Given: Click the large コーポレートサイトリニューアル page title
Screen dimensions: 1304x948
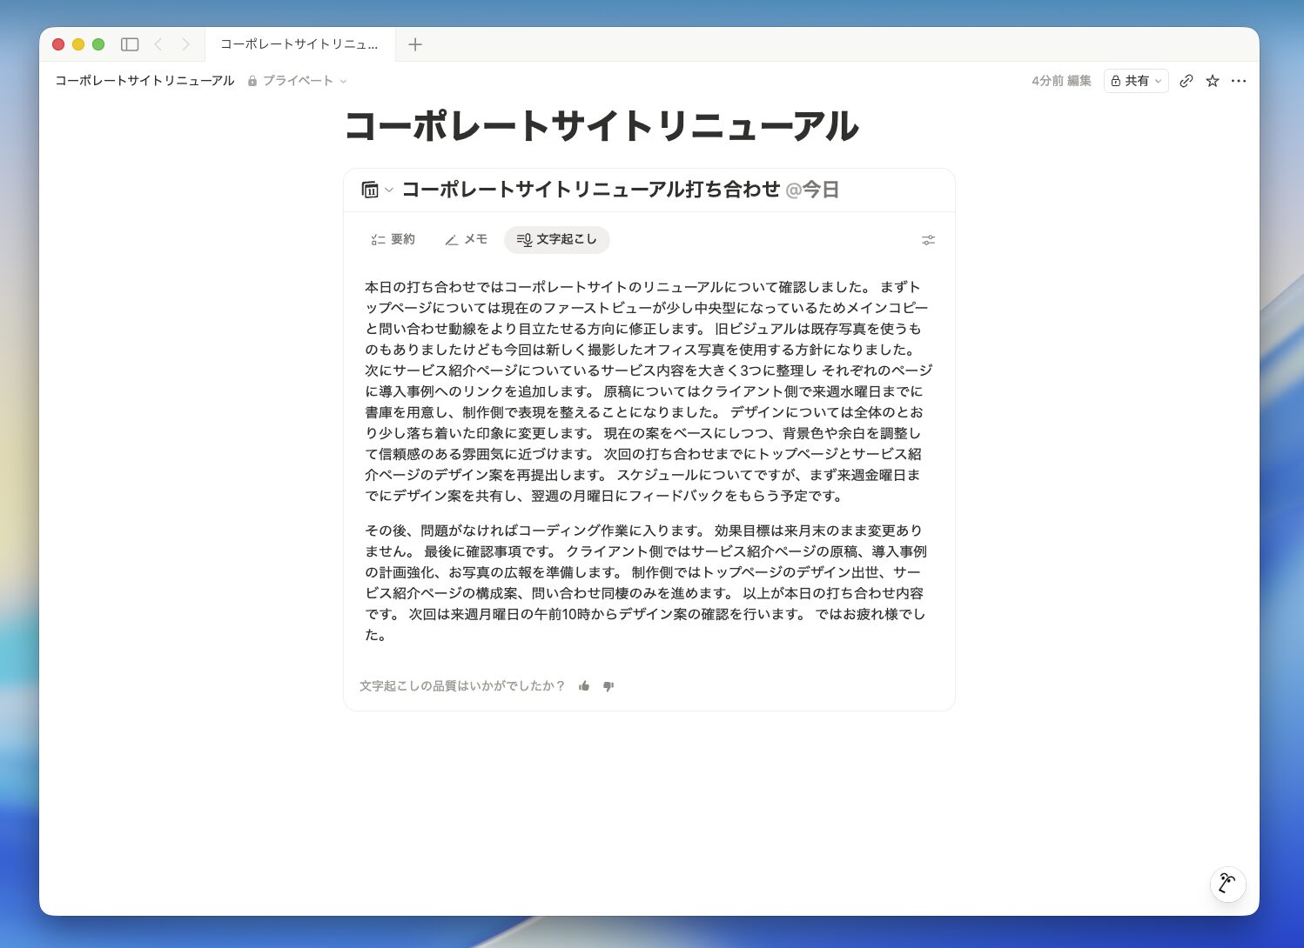Looking at the screenshot, I should pos(602,127).
